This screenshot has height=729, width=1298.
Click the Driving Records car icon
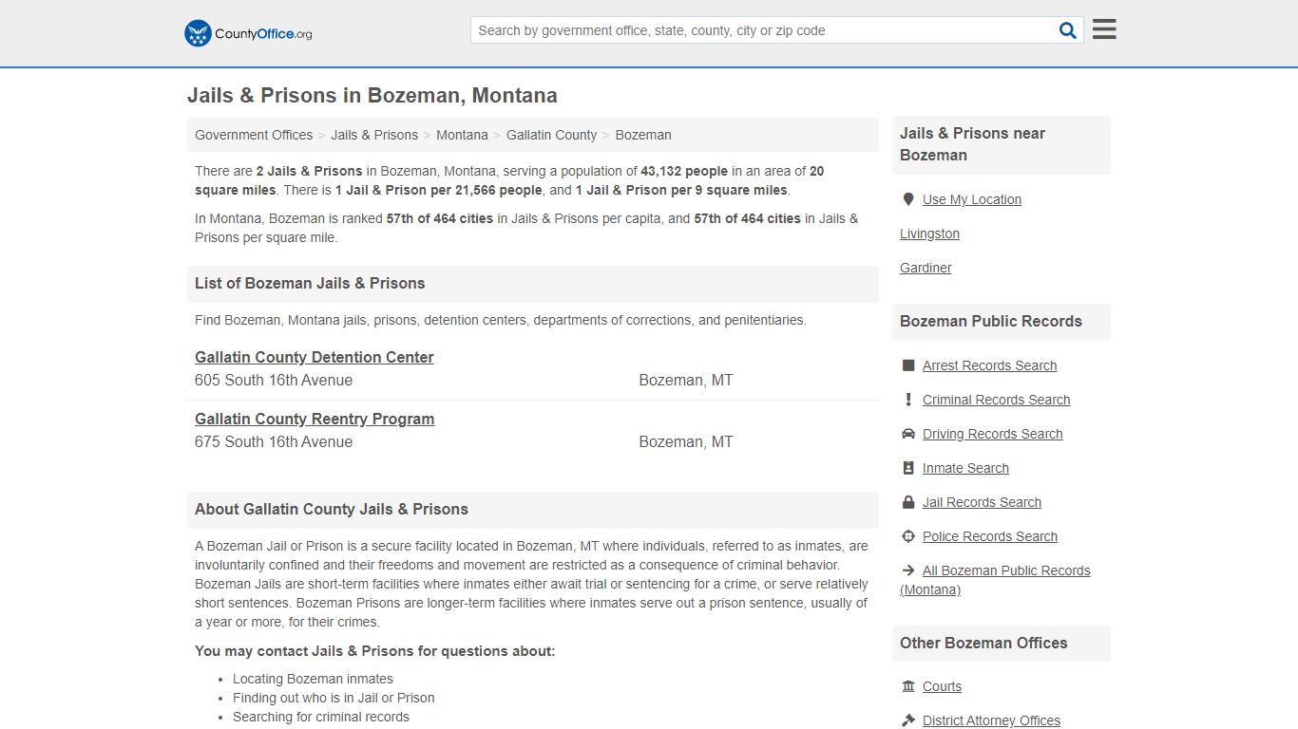click(908, 434)
